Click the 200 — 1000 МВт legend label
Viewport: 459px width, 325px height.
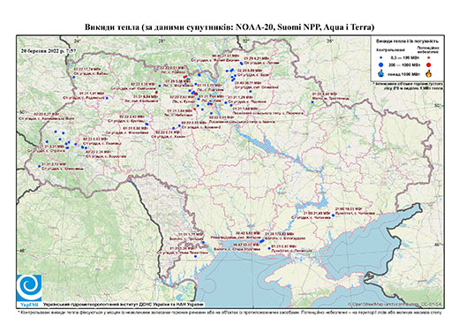pos(404,64)
